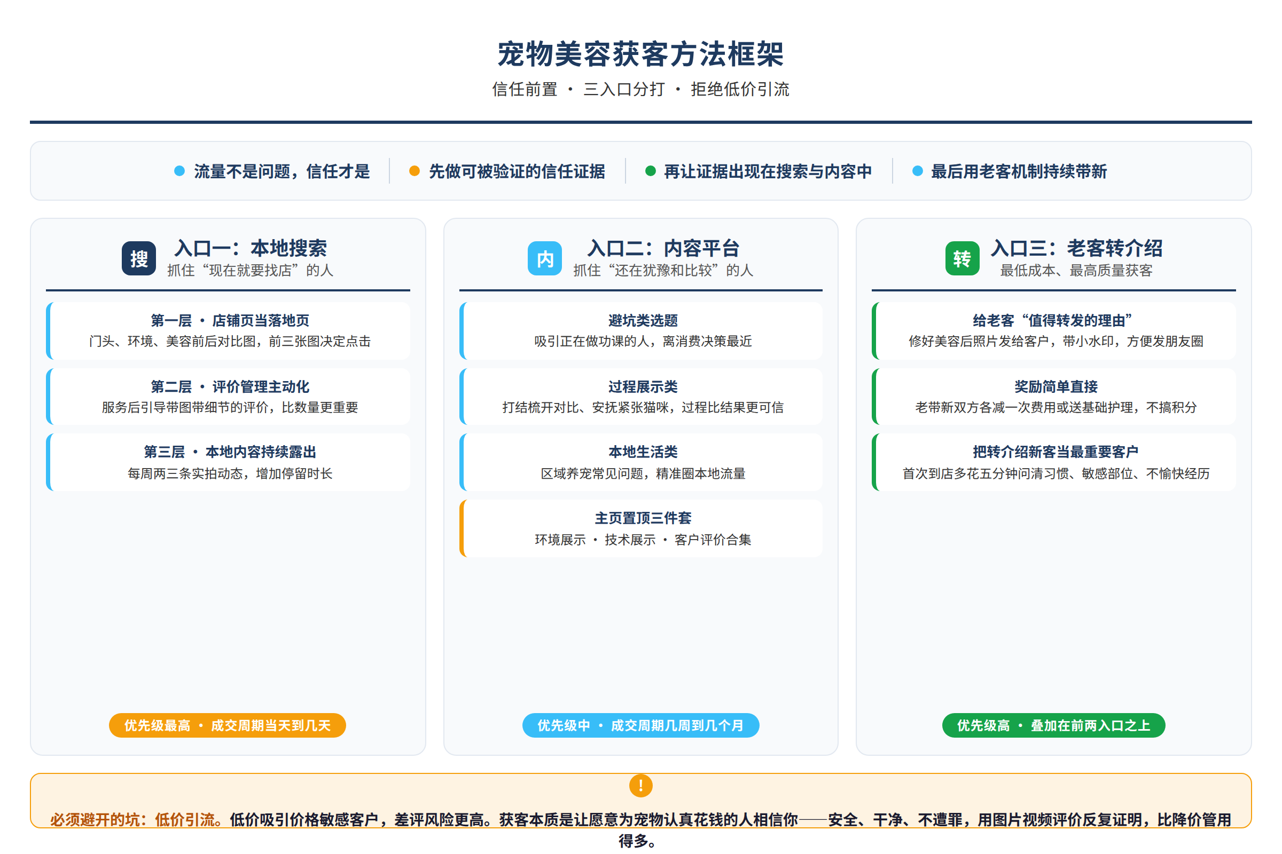
Task: Select the 把转介绍新客当最重要客户 card
Action: pos(1053,462)
